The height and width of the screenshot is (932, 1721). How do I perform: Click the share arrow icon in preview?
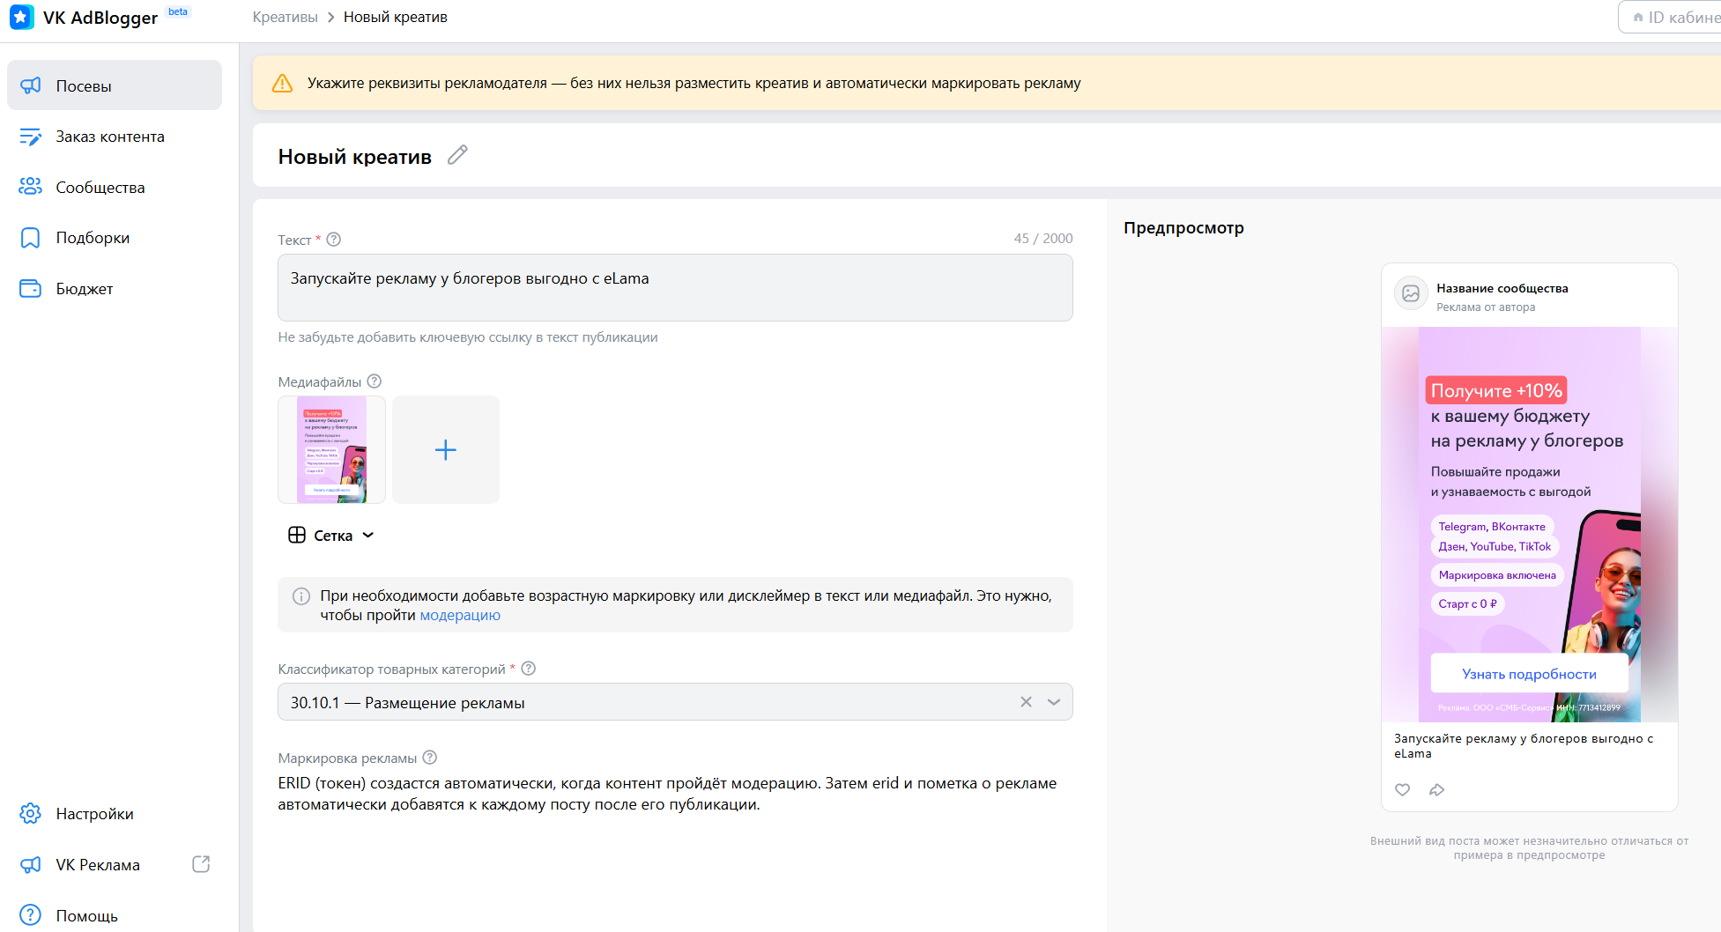(x=1437, y=789)
